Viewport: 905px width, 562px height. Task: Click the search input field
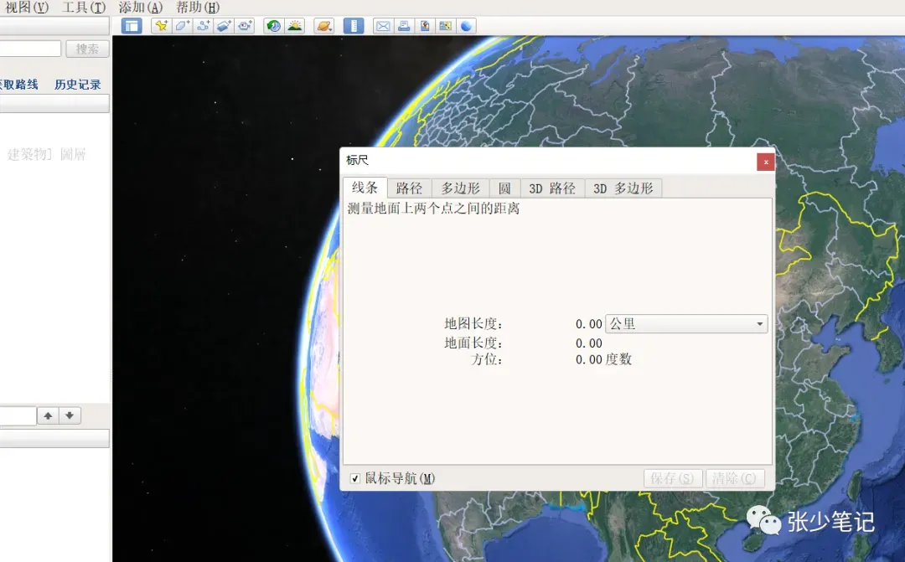click(x=30, y=49)
